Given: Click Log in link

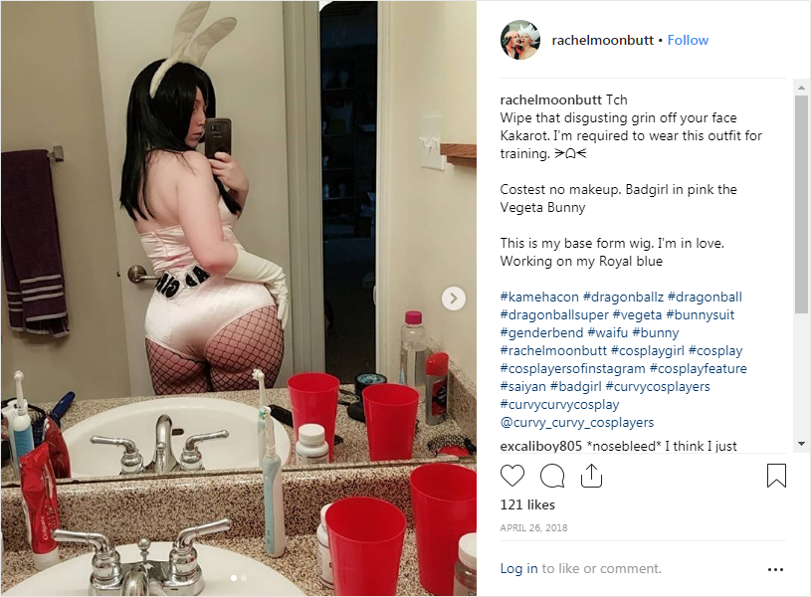Looking at the screenshot, I should click(518, 568).
